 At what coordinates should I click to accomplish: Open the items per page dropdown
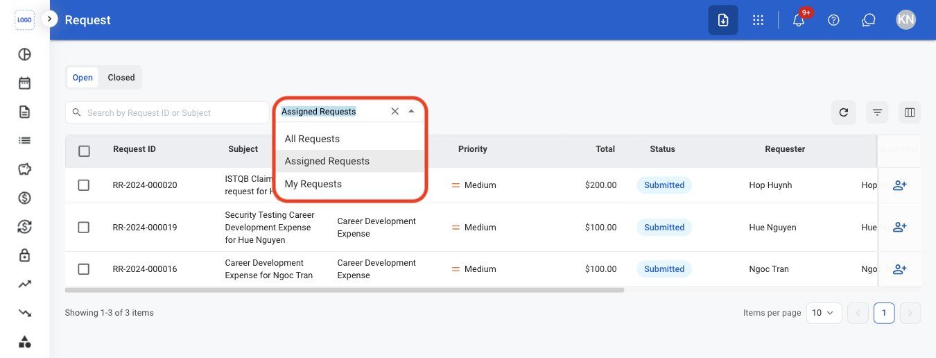pos(824,313)
